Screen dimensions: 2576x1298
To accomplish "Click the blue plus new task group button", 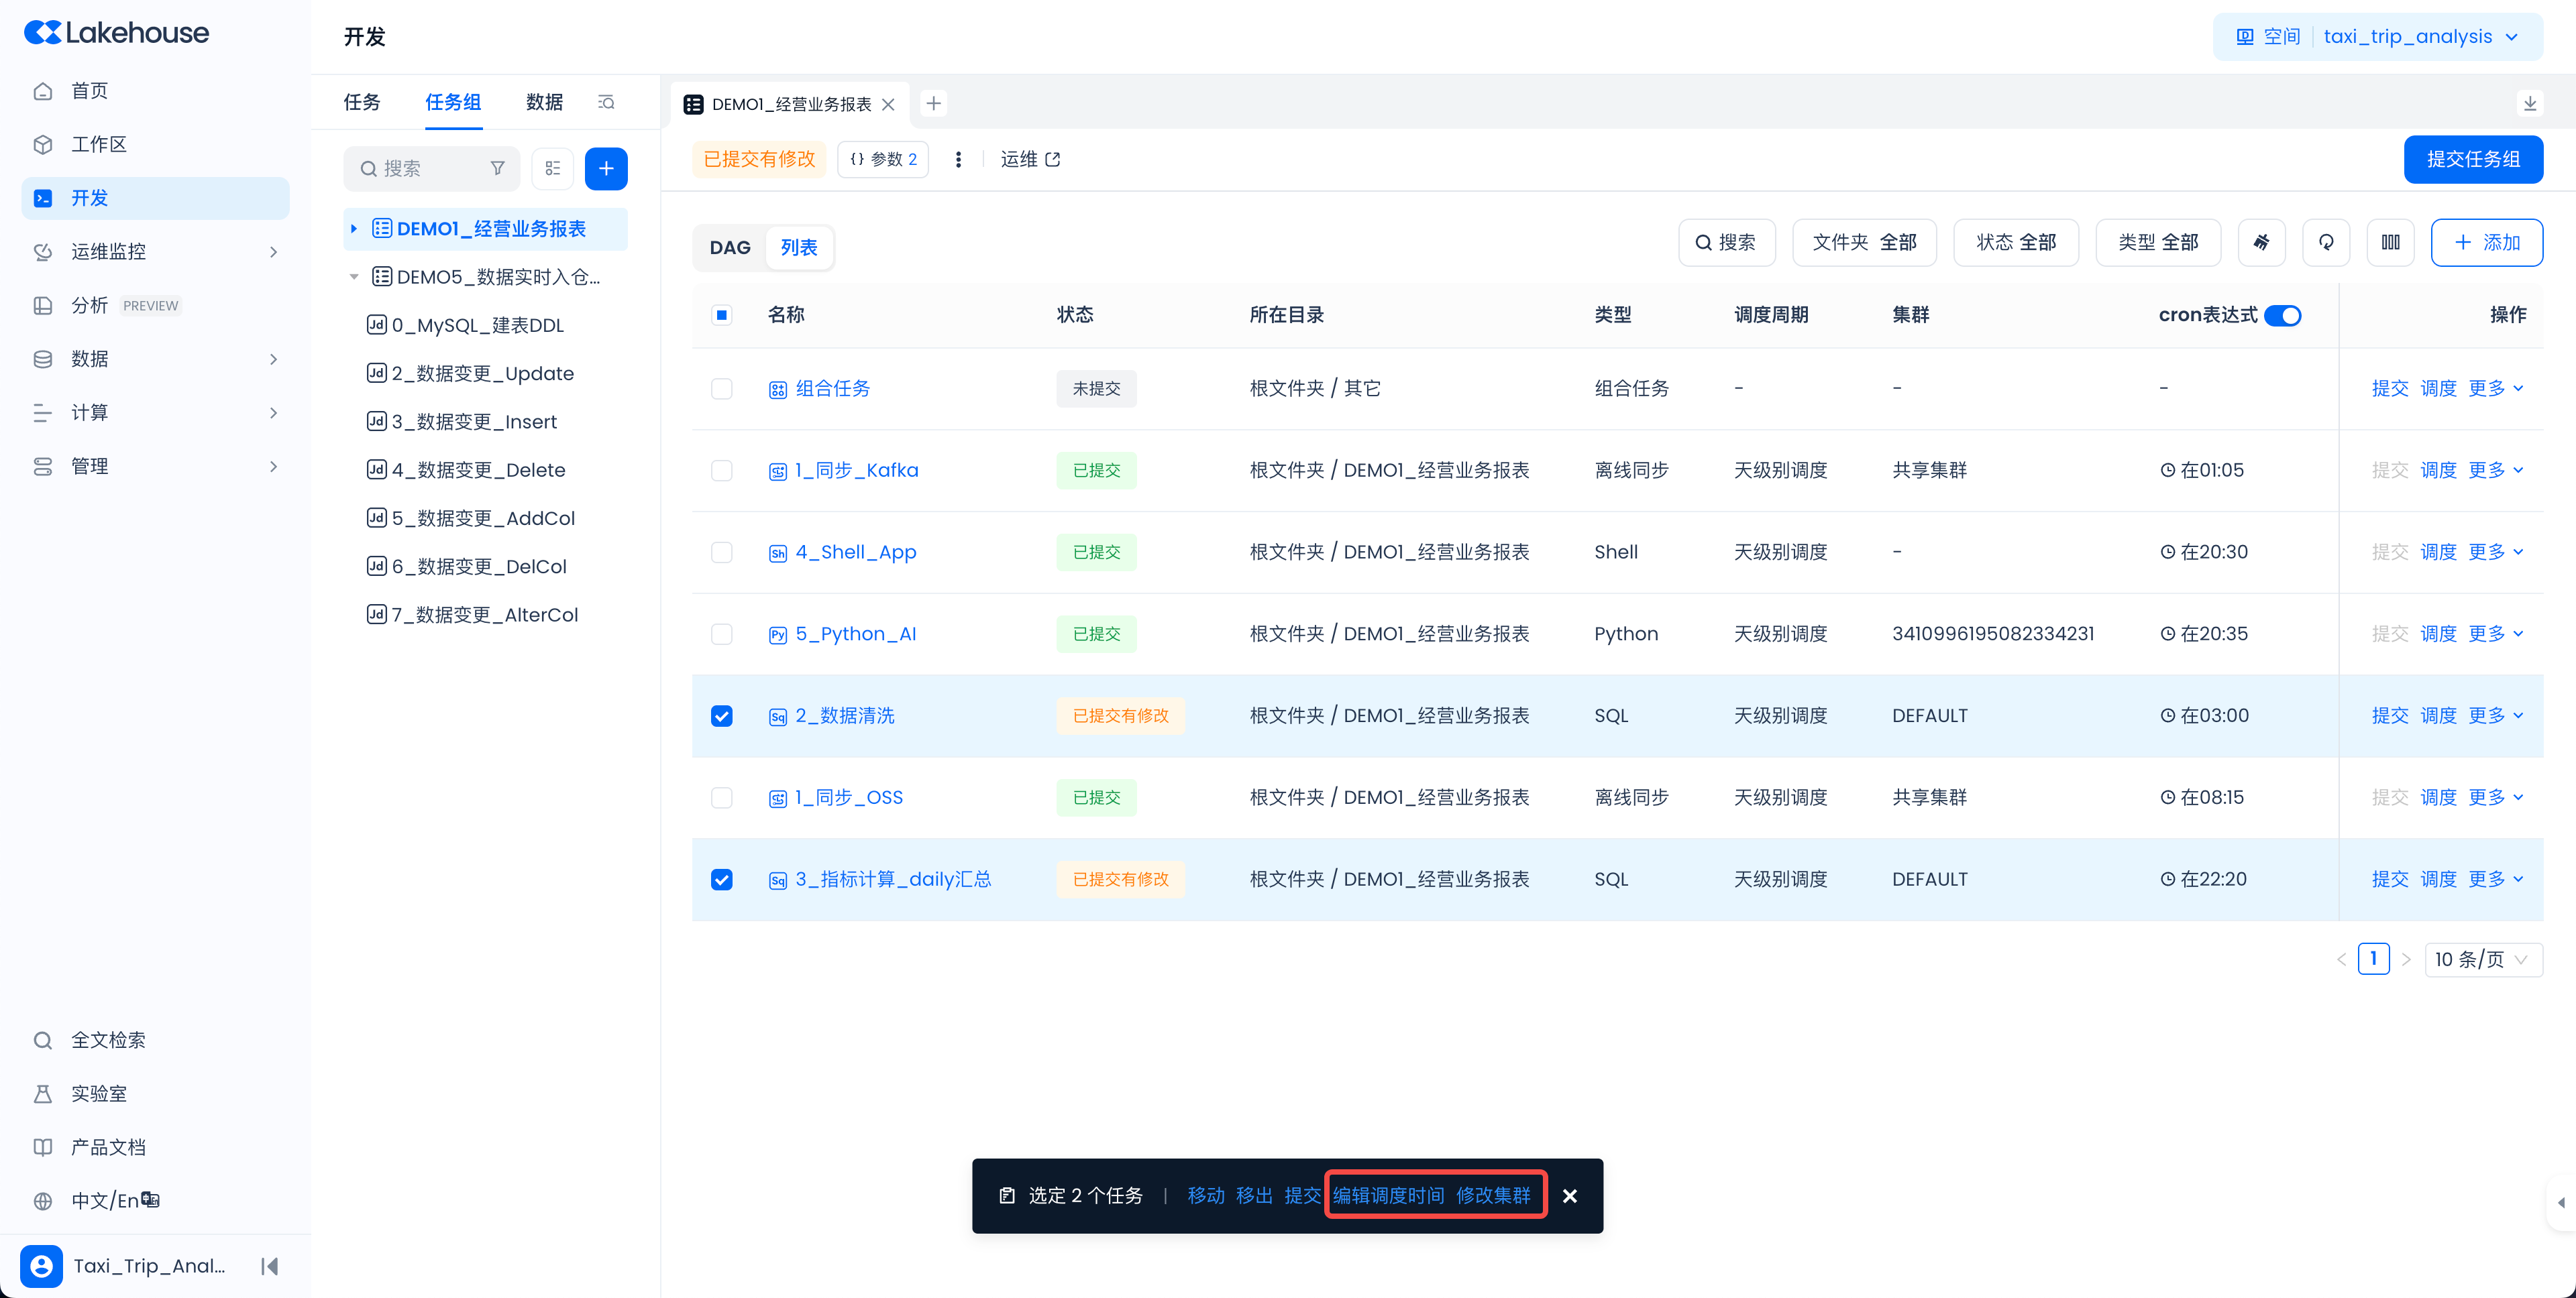I will pyautogui.click(x=606, y=169).
